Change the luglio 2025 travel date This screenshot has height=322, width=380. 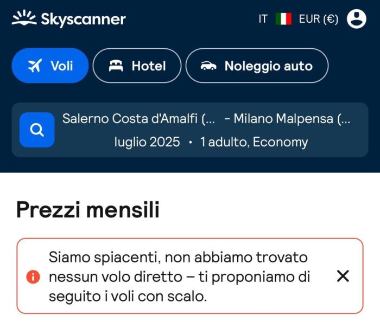click(x=147, y=142)
